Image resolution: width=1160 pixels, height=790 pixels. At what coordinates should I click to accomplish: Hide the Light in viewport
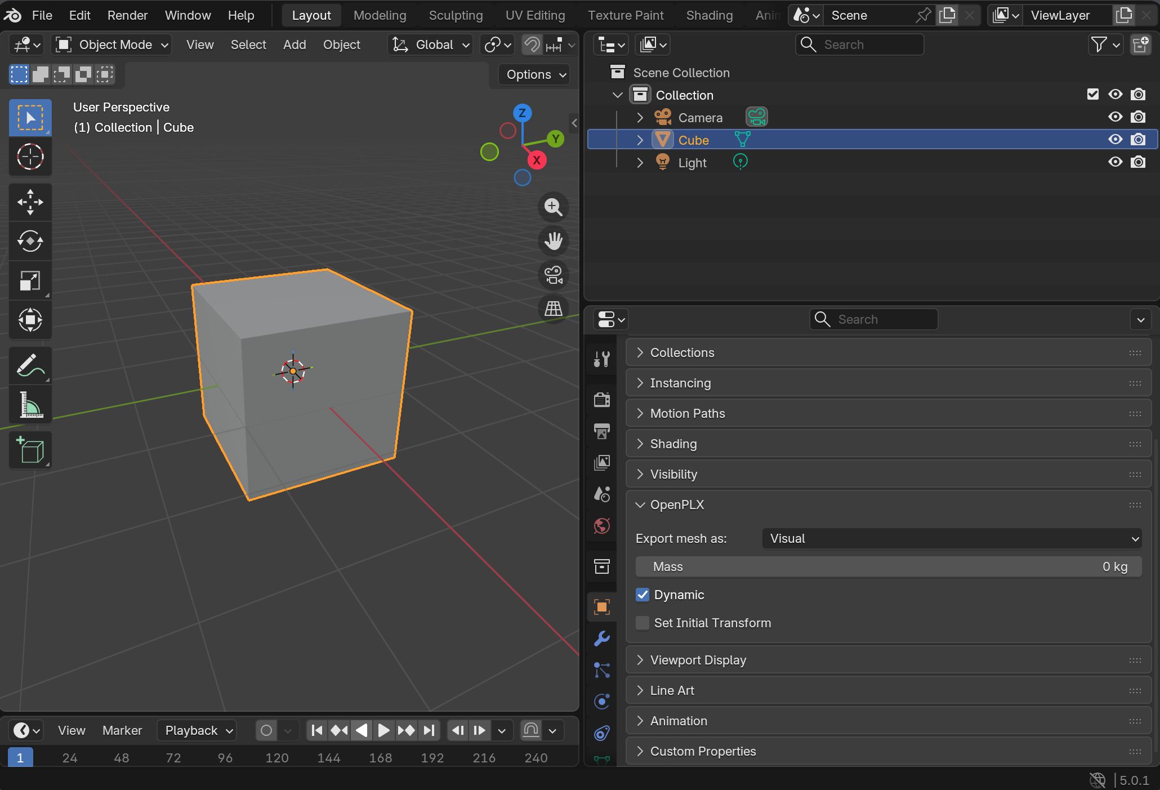click(x=1116, y=162)
